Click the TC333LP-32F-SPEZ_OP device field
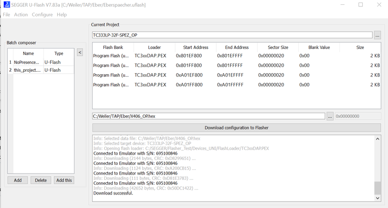This screenshot has width=388, height=208. [x=232, y=35]
